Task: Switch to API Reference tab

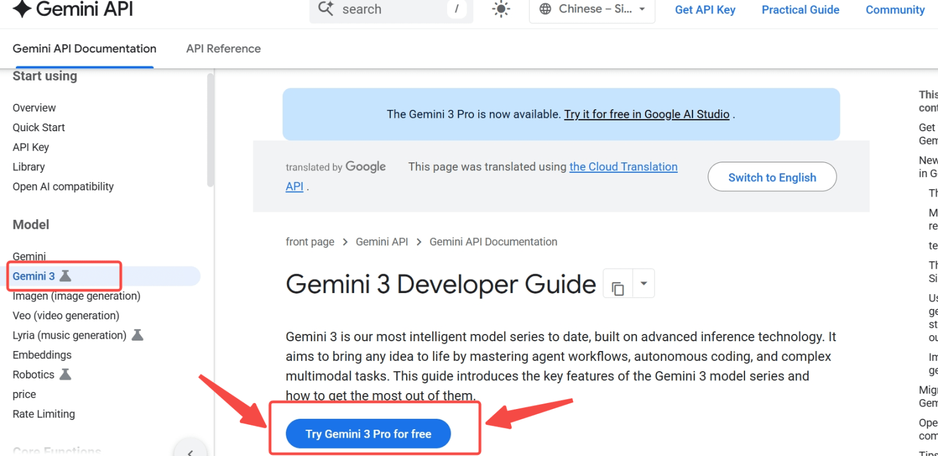Action: (224, 49)
